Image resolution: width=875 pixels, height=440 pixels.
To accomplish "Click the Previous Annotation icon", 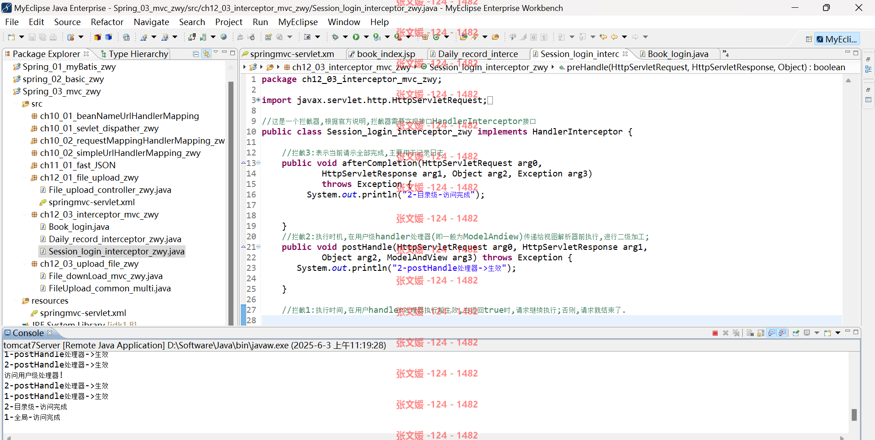I will pos(582,37).
